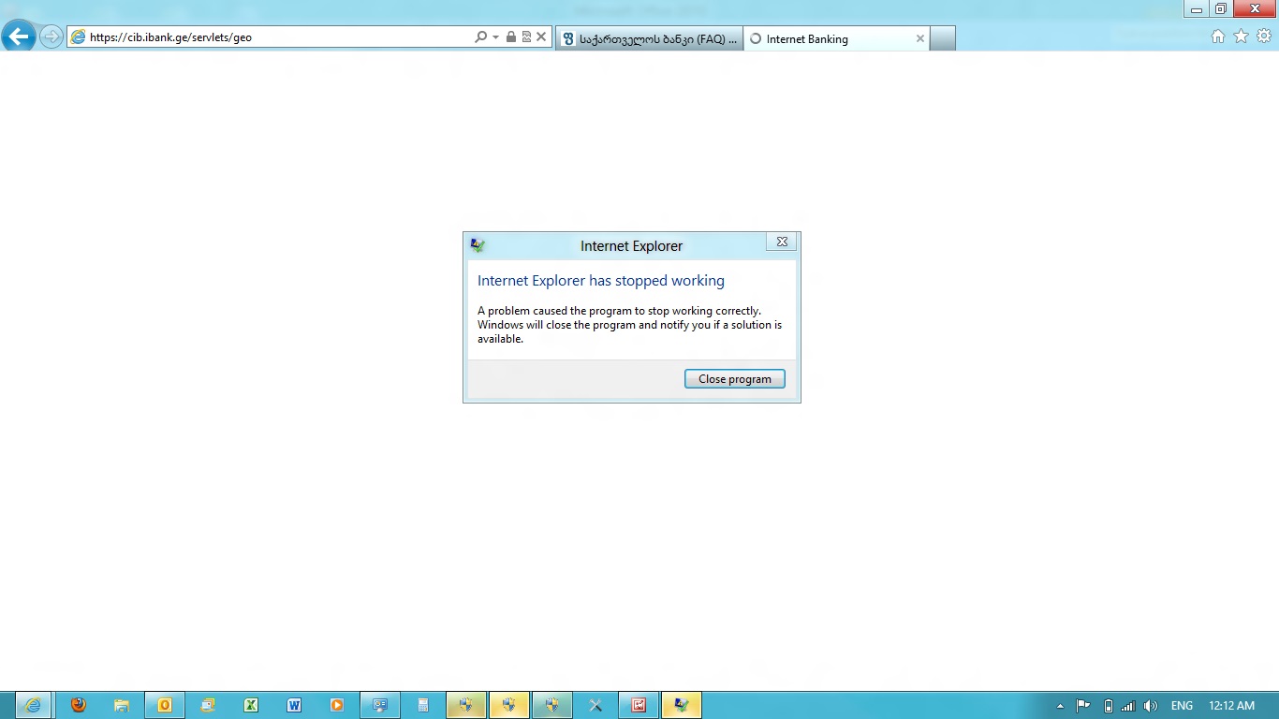Open a new blank tab

943,39
